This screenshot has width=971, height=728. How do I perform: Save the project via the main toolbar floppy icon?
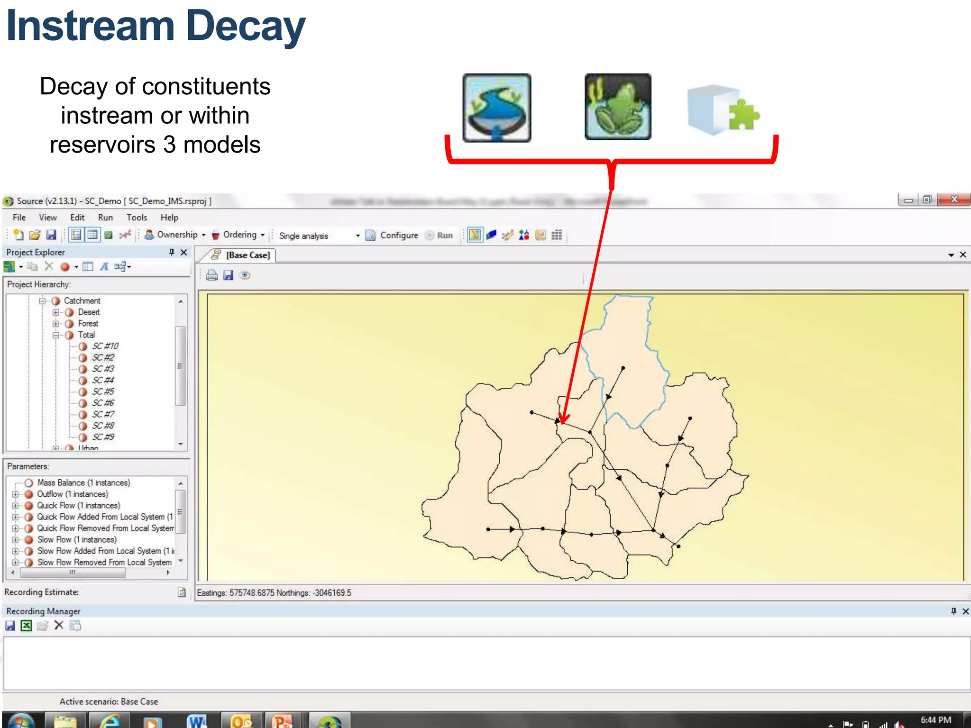(51, 235)
